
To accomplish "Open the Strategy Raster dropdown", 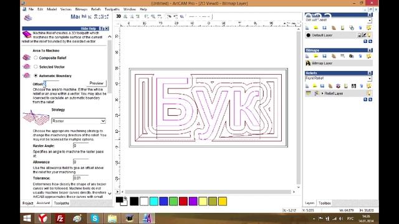I will coord(103,121).
